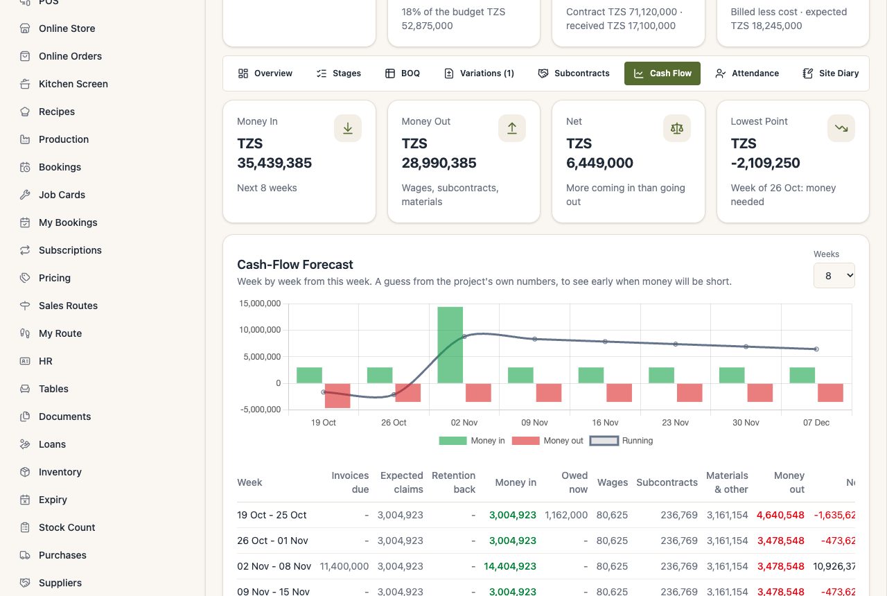This screenshot has width=887, height=596.
Task: Go to Documents in the sidebar
Action: click(65, 417)
